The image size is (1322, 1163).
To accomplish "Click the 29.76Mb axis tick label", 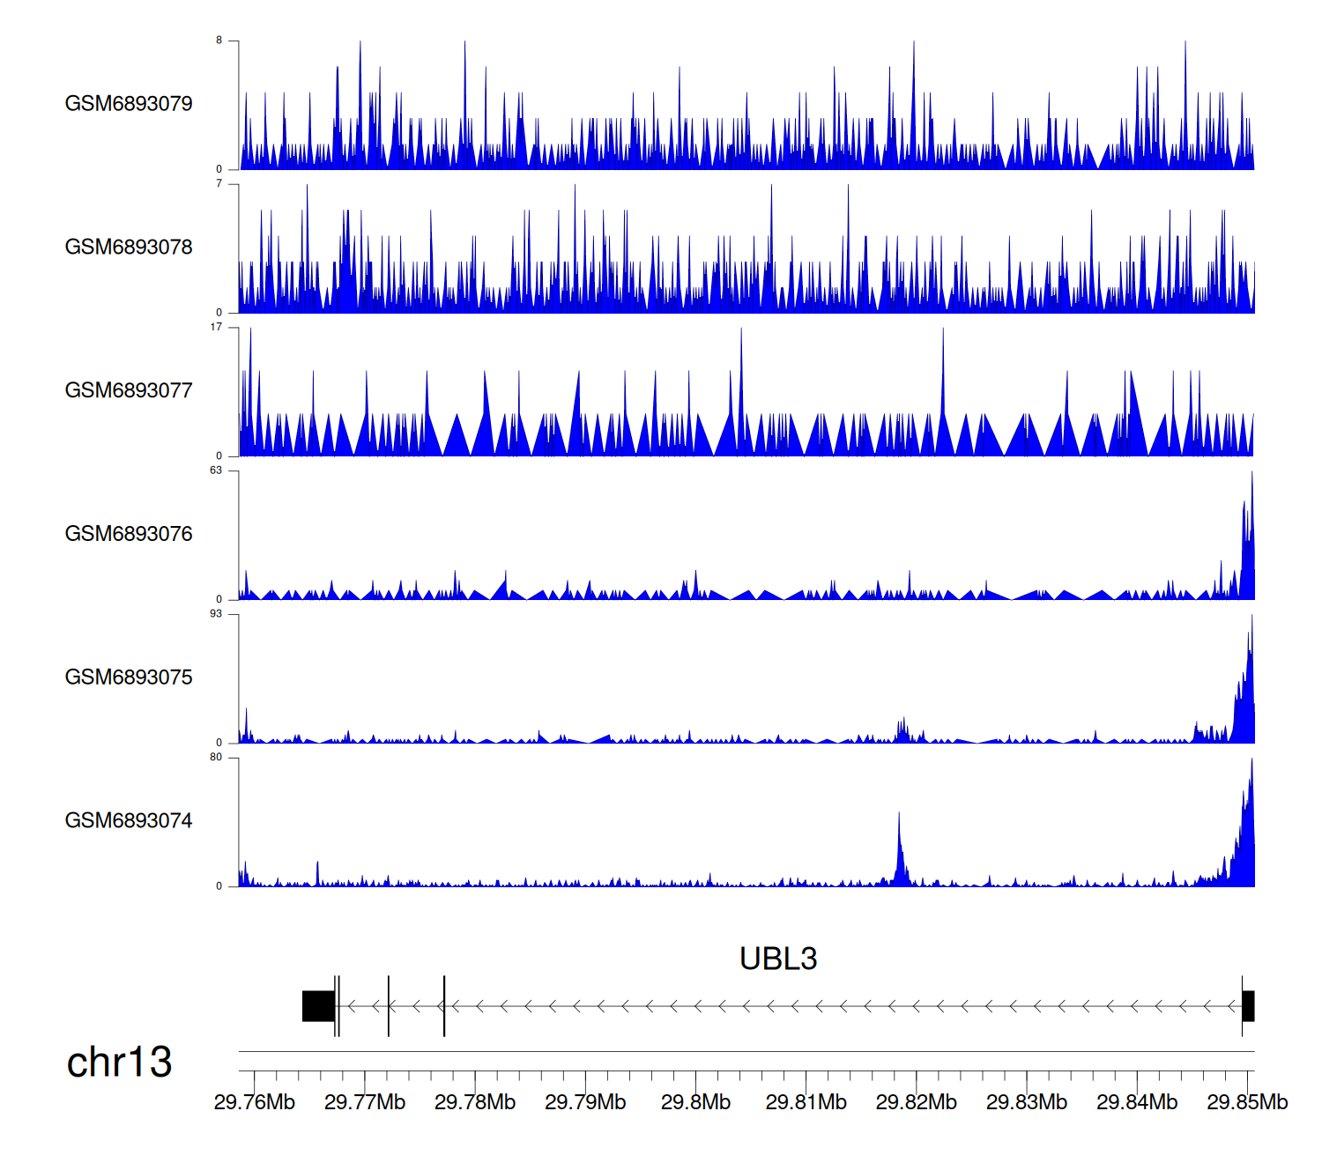I will pyautogui.click(x=255, y=1102).
